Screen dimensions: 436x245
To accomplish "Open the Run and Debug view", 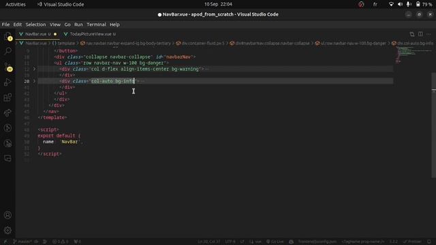I will pyautogui.click(x=7, y=82).
